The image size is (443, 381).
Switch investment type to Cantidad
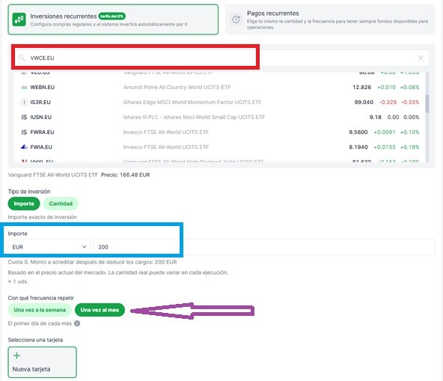coord(61,204)
